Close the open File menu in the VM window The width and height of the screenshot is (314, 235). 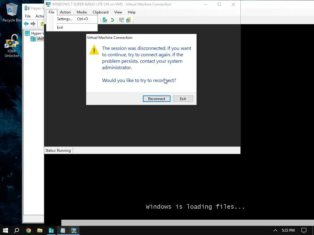[52, 12]
